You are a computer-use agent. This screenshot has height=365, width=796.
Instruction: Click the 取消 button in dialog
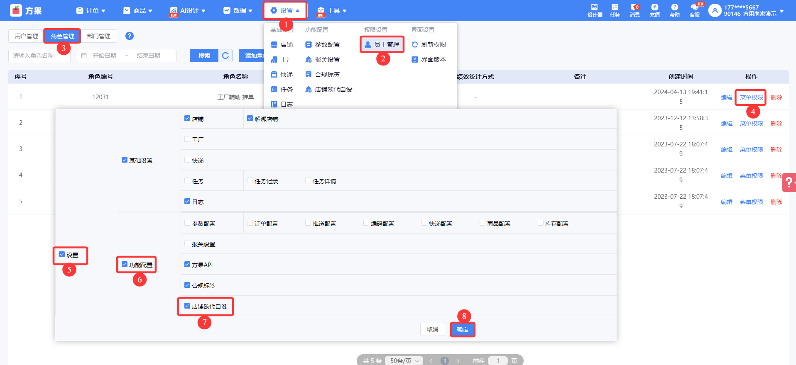(432, 329)
